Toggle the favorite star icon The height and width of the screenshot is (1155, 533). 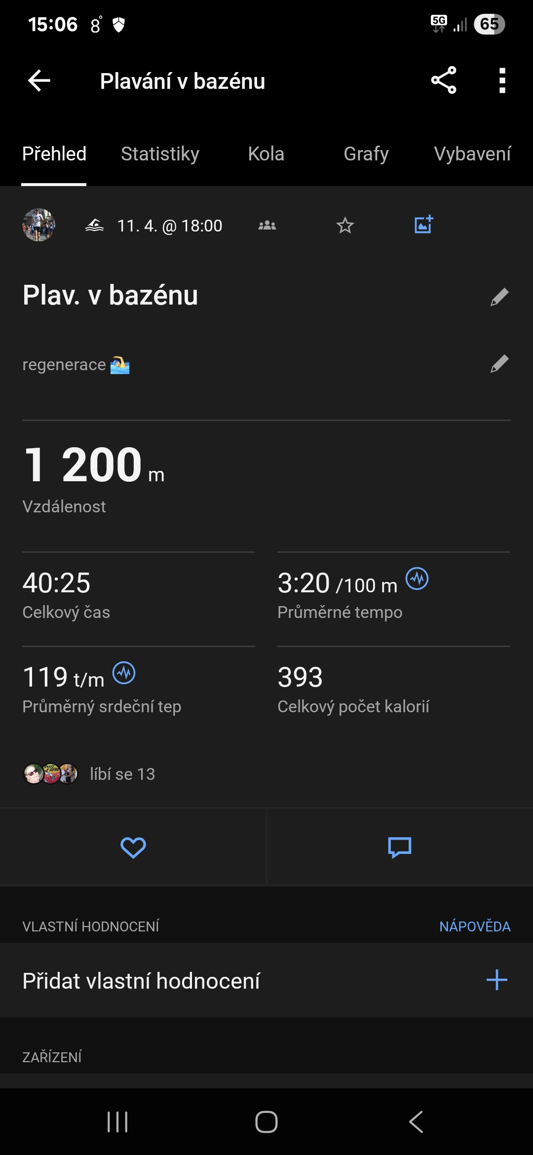click(x=345, y=226)
